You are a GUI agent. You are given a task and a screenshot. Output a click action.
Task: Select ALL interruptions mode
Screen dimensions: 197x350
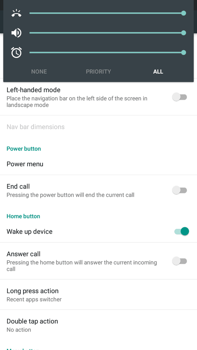click(158, 72)
